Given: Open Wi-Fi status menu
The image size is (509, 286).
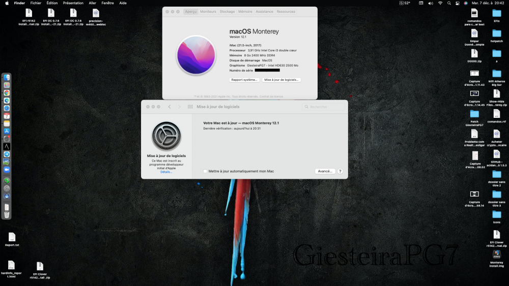Looking at the screenshot, I should pos(440,3).
